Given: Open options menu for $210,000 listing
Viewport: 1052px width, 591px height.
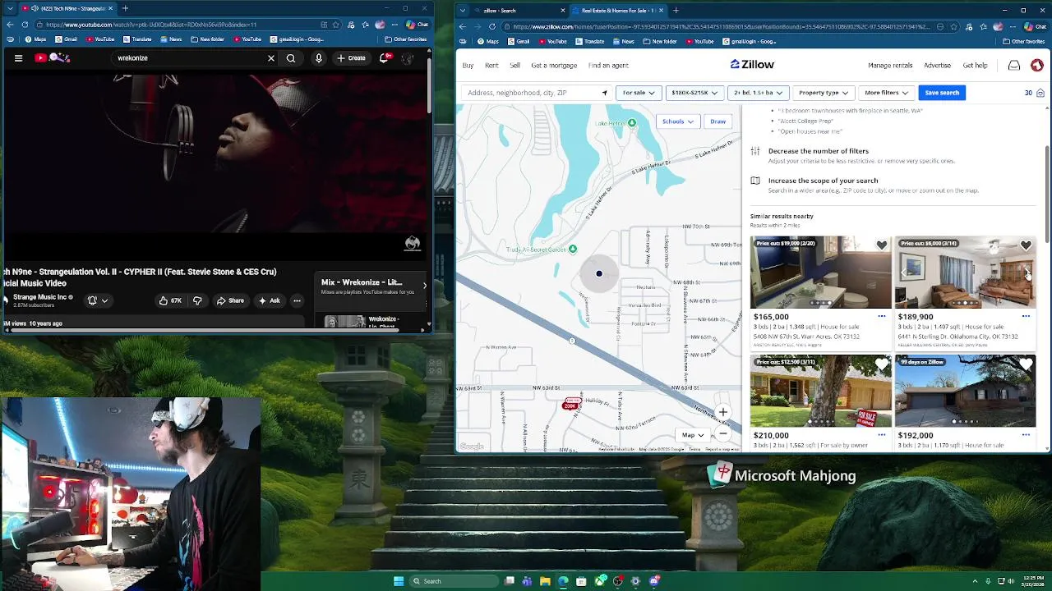Looking at the screenshot, I should coord(882,434).
